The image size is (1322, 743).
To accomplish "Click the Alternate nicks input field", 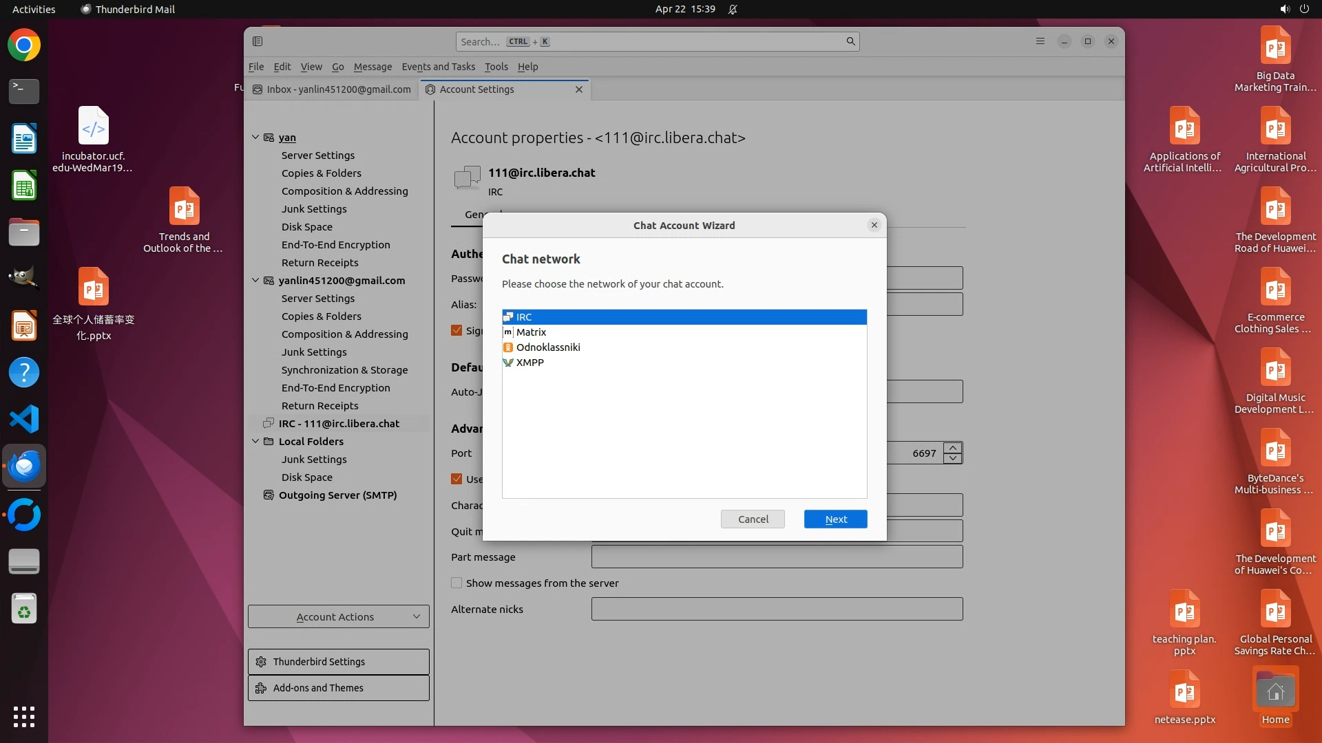I will 776,610.
